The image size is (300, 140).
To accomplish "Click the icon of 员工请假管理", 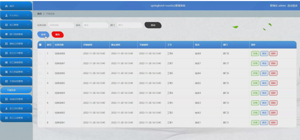I will coord(6,63).
